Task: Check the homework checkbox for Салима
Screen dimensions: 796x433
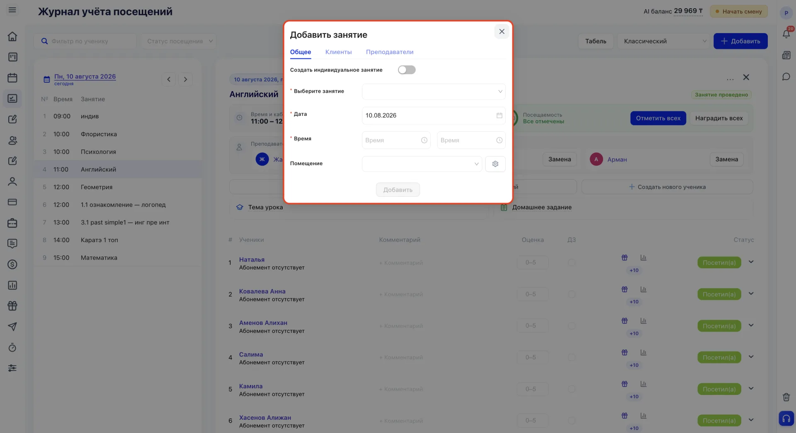Action: tap(571, 357)
